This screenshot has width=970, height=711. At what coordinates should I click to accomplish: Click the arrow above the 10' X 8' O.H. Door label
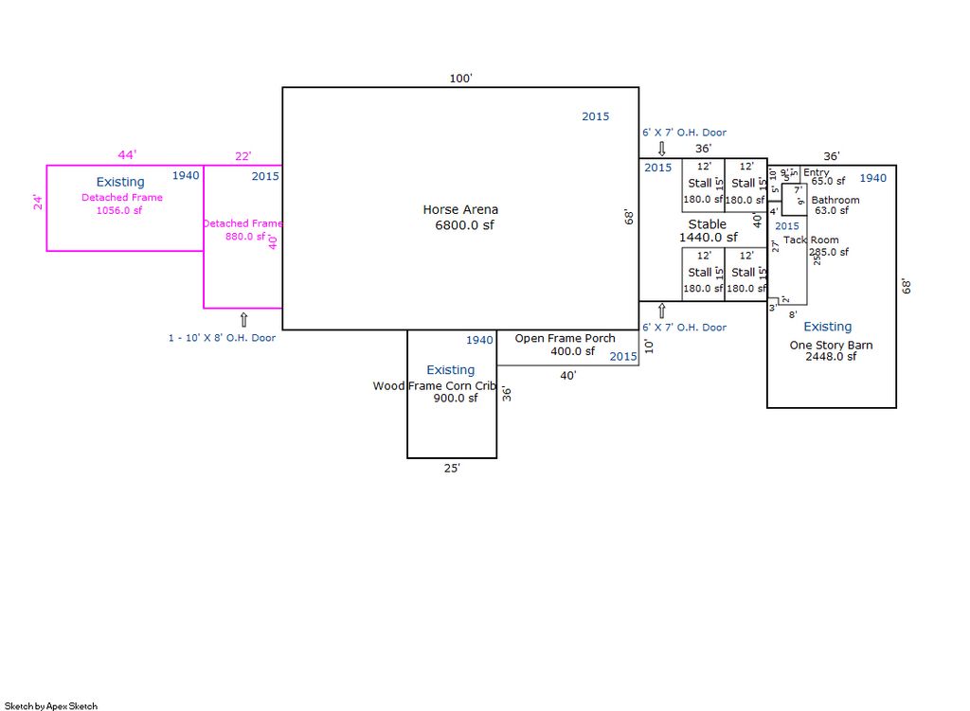coord(243,320)
